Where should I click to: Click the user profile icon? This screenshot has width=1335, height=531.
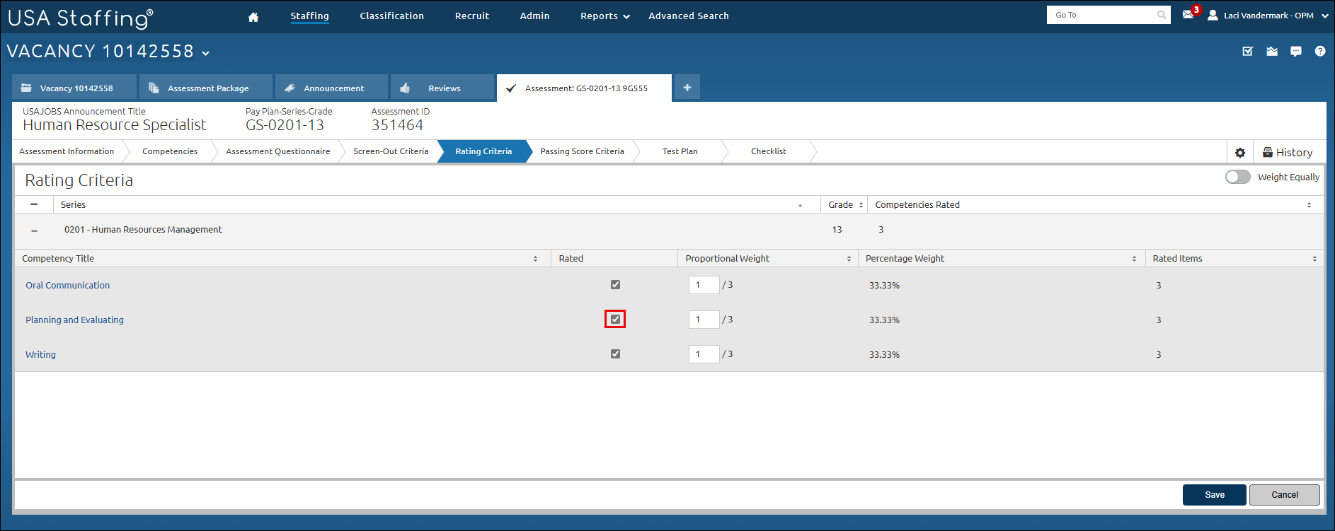point(1213,15)
